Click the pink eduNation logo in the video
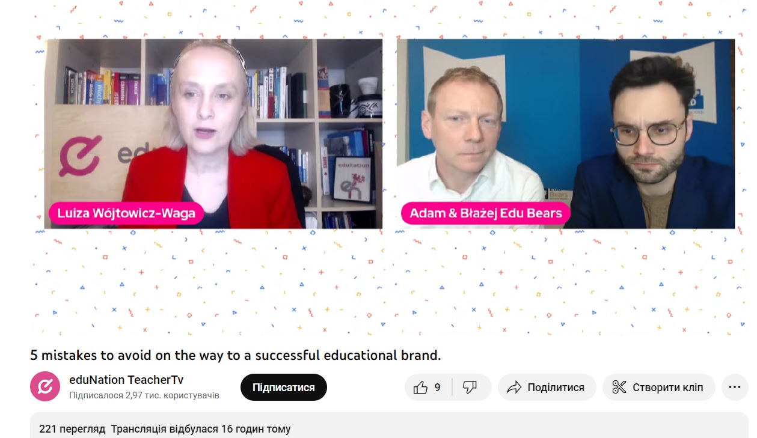757x438 pixels. point(80,157)
